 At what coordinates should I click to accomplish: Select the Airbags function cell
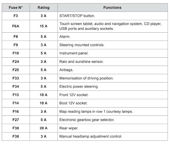(113, 70)
